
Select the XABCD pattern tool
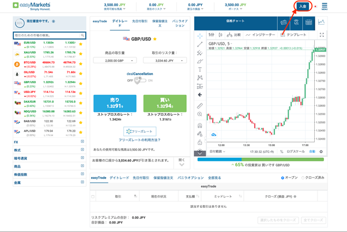200,78
